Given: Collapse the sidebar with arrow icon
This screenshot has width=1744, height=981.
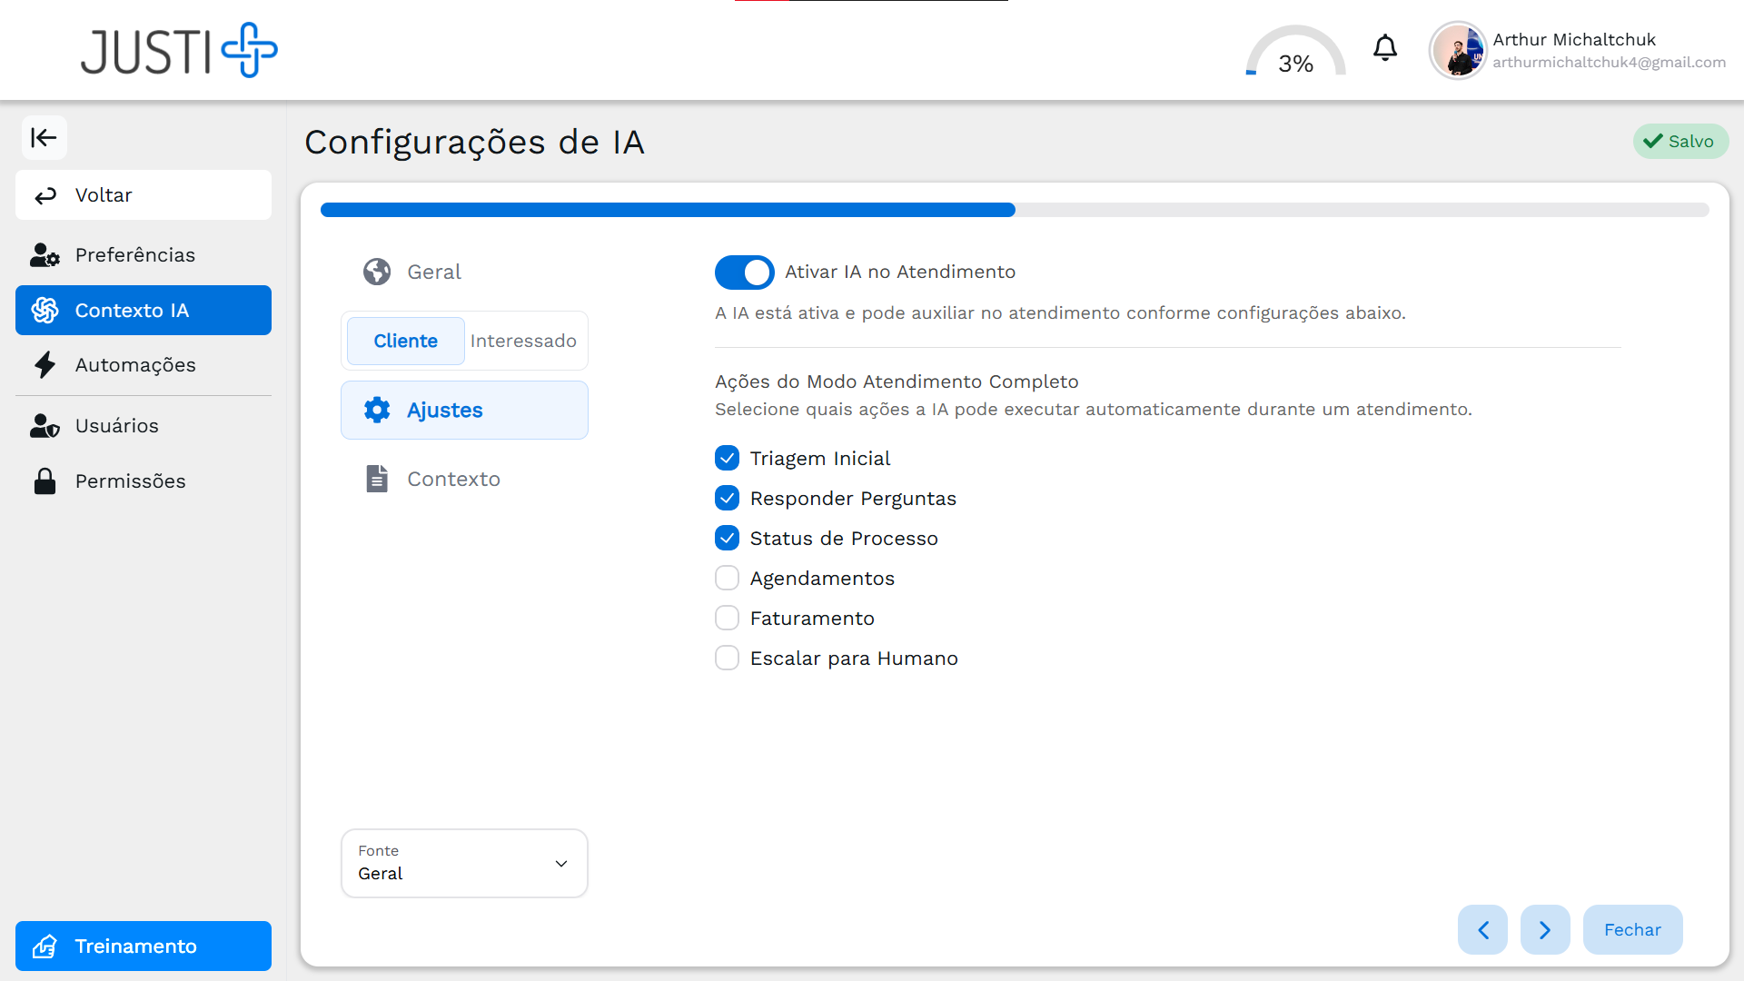Looking at the screenshot, I should click(44, 138).
